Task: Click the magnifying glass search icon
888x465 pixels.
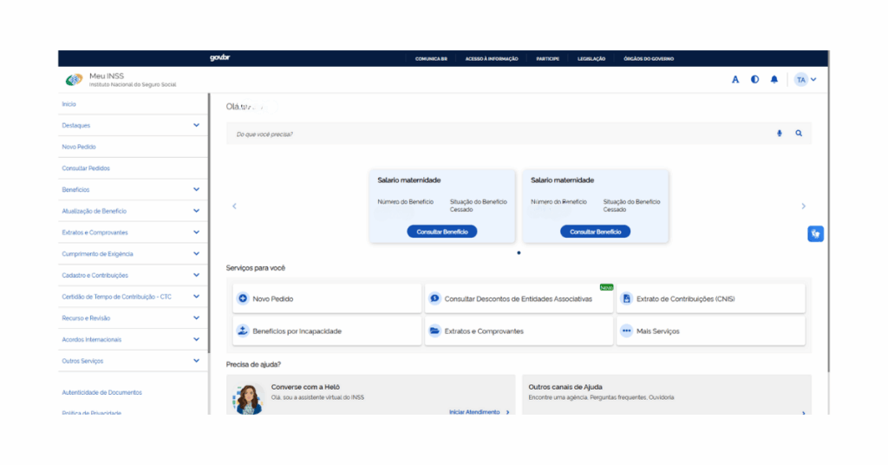Action: pyautogui.click(x=799, y=134)
